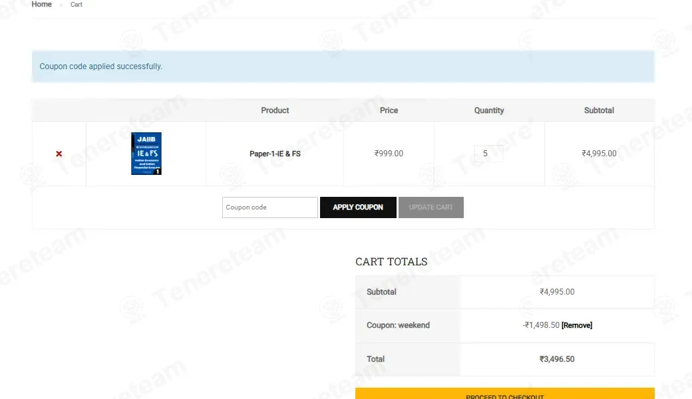This screenshot has width=692, height=399.
Task: Remove the weekend coupon via [Remove] link
Action: (577, 325)
